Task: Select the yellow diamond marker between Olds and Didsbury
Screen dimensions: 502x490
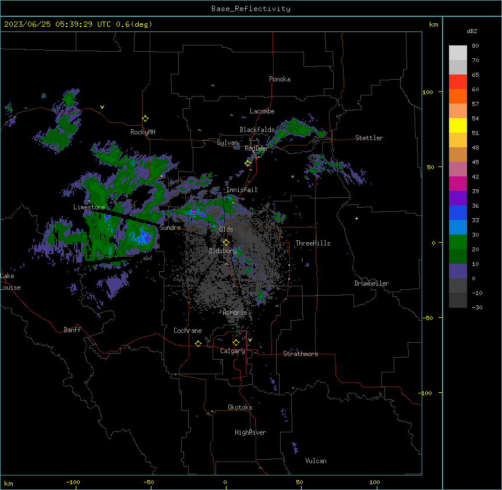Action: click(226, 243)
